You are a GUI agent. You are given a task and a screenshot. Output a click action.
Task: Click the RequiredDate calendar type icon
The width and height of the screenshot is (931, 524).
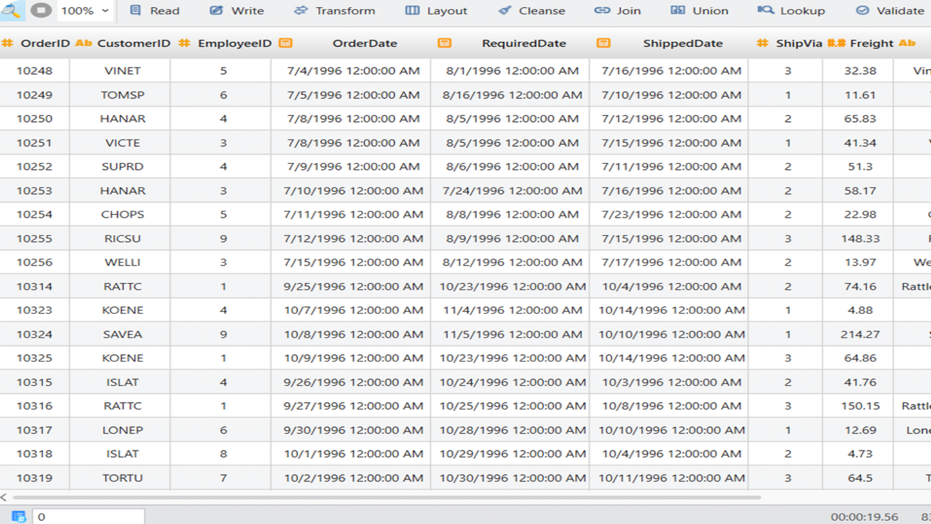pos(444,43)
